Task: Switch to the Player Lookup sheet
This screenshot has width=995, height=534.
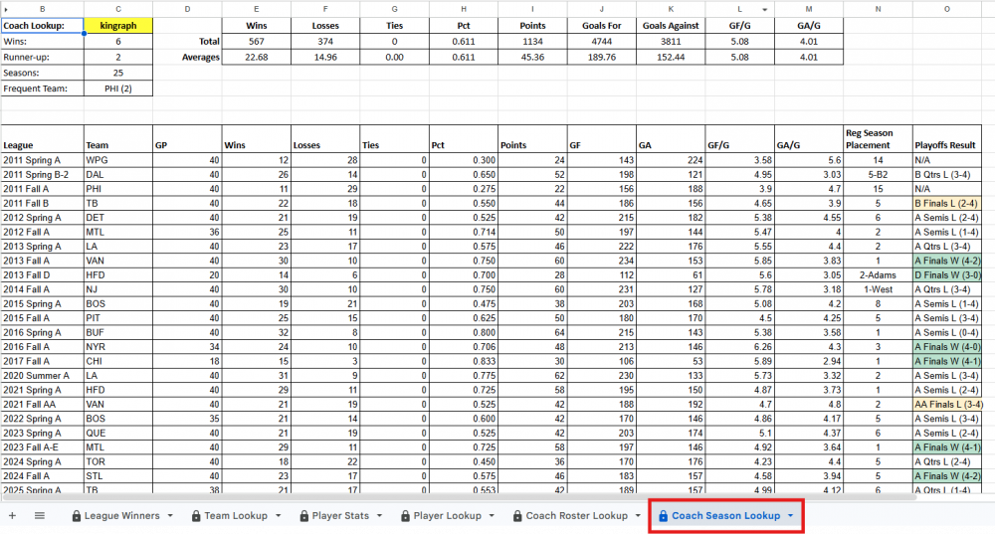Action: [x=448, y=516]
